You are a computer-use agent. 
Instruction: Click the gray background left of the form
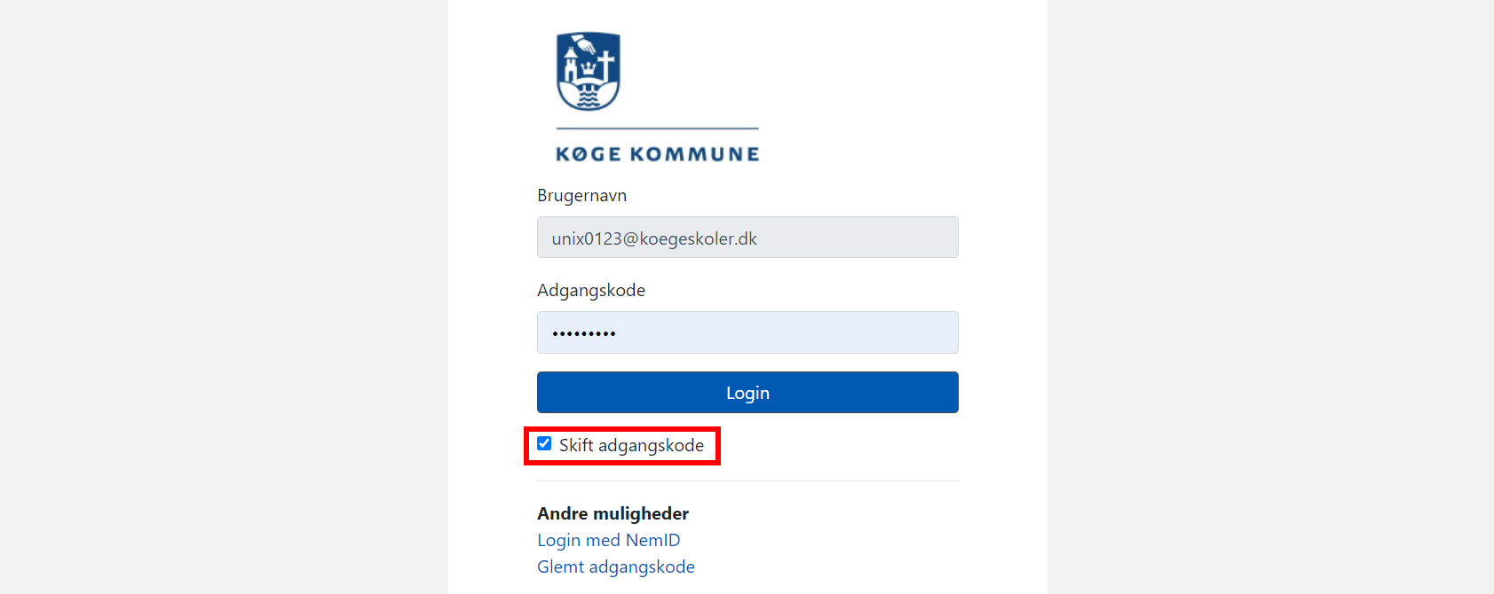[224, 297]
